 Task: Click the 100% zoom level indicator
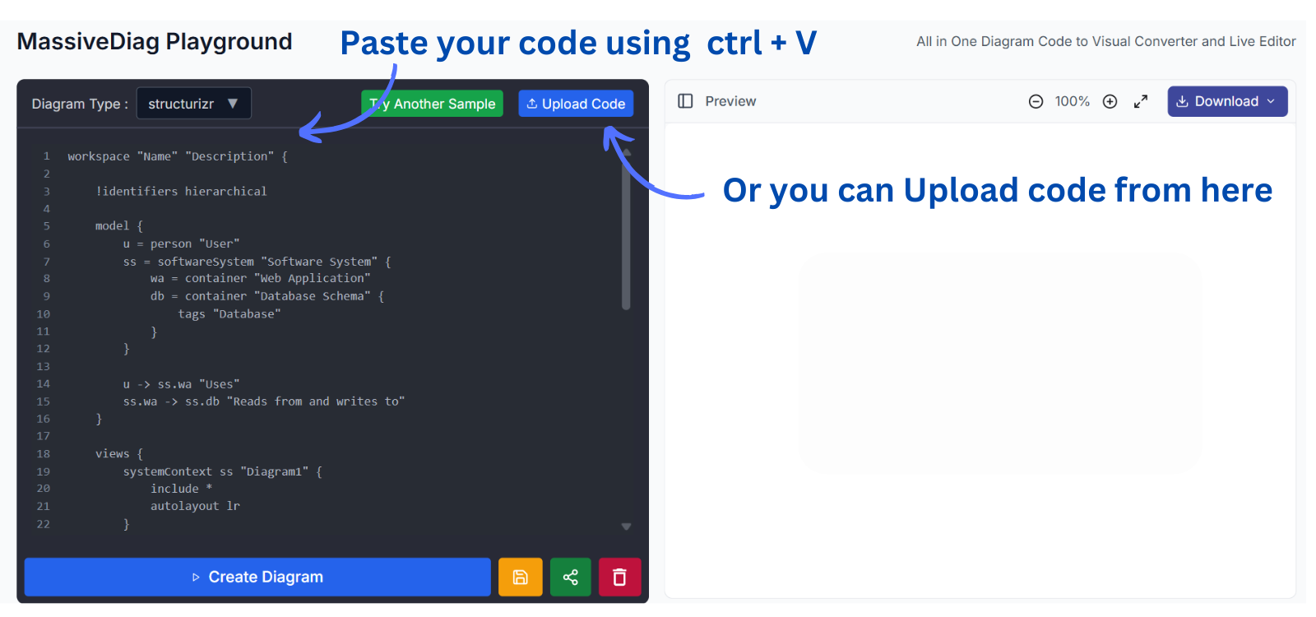tap(1072, 101)
